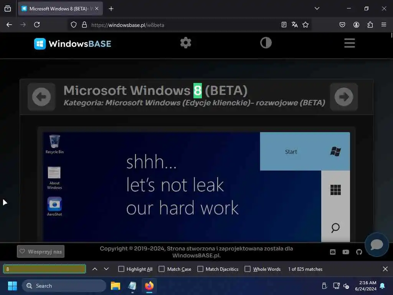The width and height of the screenshot is (393, 295).
Task: Open the extensions puzzle icon
Action: coord(370,25)
